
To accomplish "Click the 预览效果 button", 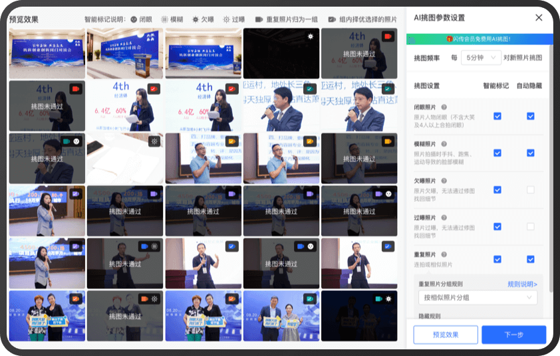I will click(446, 335).
